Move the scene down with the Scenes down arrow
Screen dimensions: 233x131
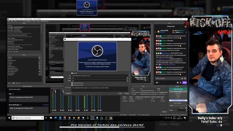click(x=17, y=52)
